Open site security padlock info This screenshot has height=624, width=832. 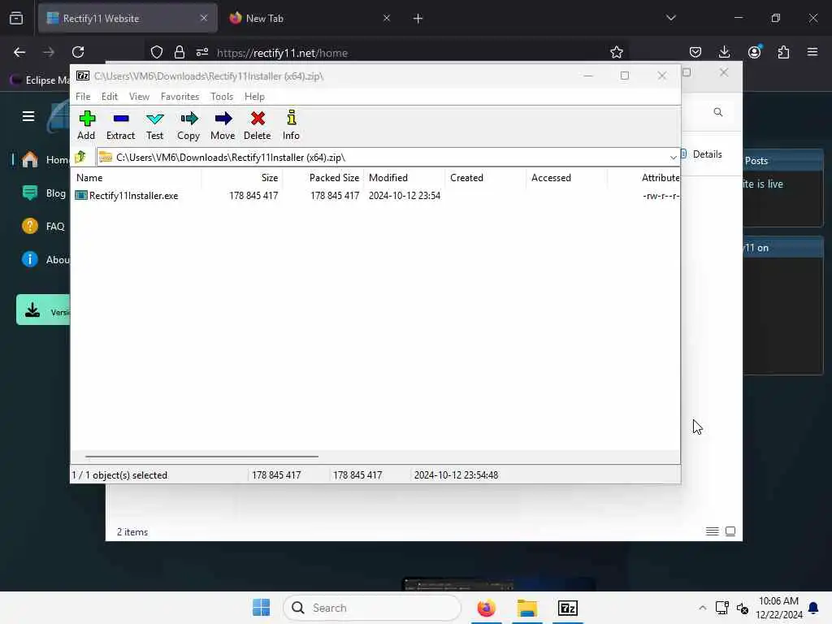(x=180, y=52)
